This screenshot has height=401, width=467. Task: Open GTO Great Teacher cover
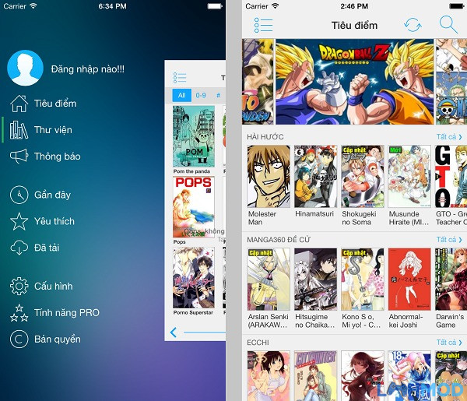point(451,177)
